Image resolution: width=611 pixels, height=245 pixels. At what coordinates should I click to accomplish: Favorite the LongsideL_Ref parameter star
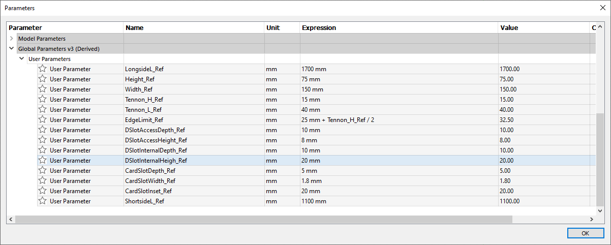(x=43, y=69)
